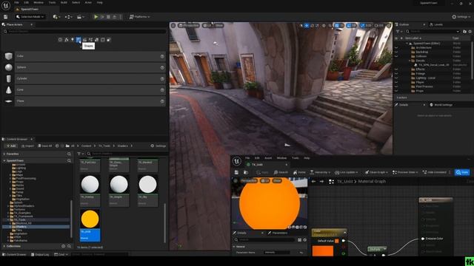Screen dimensions: 474x266
Task: Click the translate gizmo tool in level viewport
Action: click(307, 26)
